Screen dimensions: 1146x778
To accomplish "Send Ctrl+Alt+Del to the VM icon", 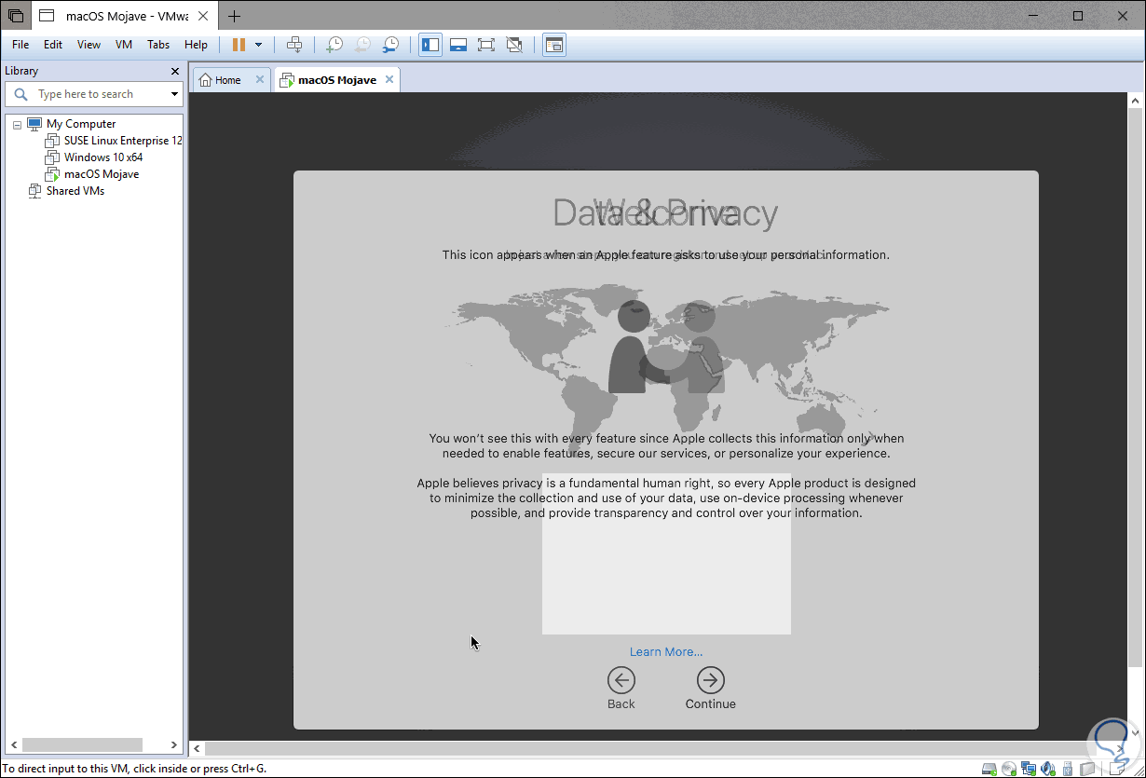I will click(x=293, y=45).
